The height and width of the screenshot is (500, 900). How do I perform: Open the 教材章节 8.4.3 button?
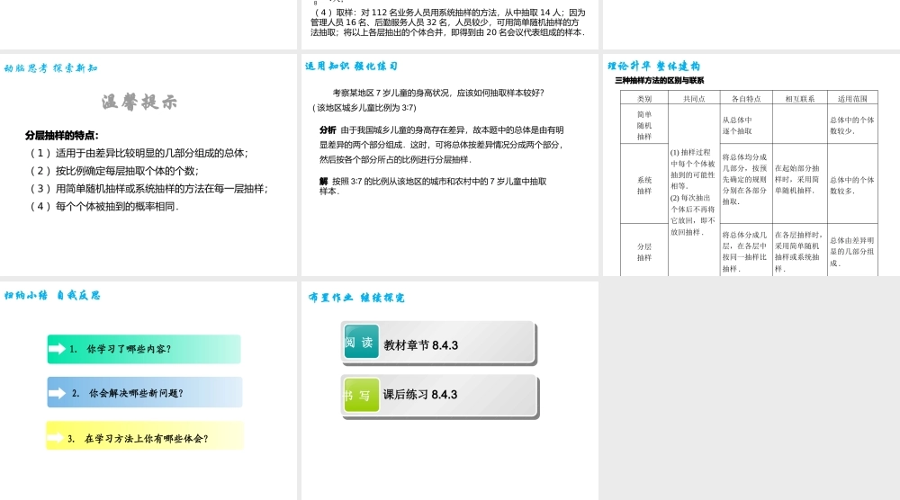[439, 344]
